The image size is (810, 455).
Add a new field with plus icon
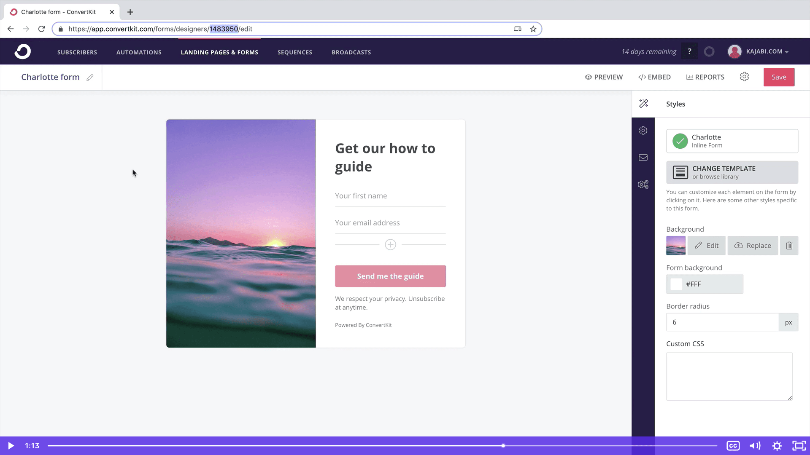click(x=390, y=245)
